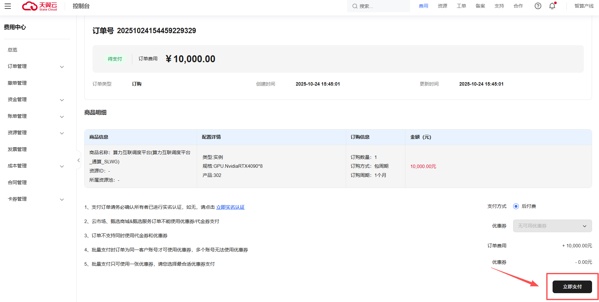Open the help question mark icon
Image resolution: width=599 pixels, height=302 pixels.
pyautogui.click(x=538, y=6)
